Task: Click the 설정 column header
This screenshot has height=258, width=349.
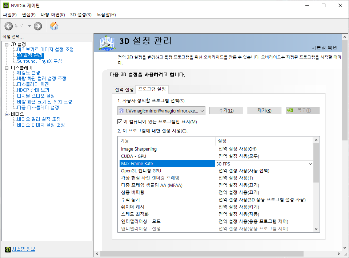Action: 264,141
